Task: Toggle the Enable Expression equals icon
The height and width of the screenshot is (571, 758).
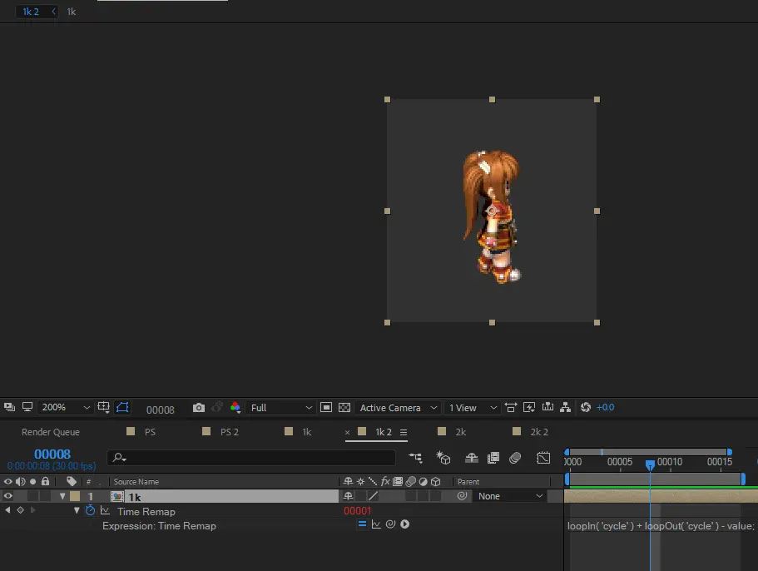Action: (x=362, y=524)
